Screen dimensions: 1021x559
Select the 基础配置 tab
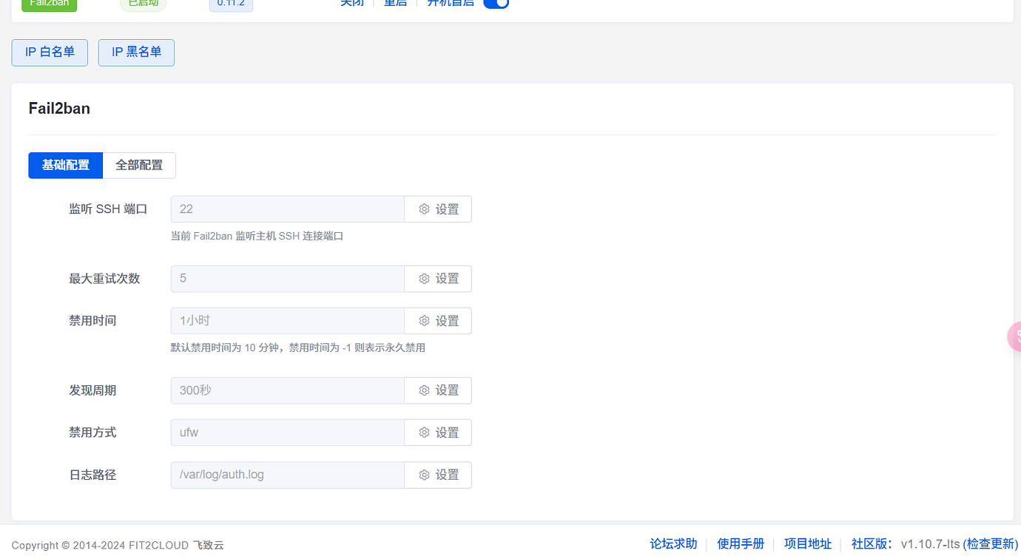click(x=65, y=165)
